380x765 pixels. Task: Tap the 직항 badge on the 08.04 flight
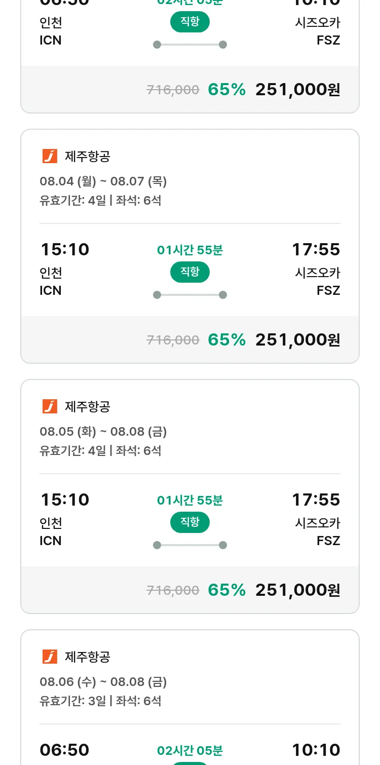[x=190, y=272]
